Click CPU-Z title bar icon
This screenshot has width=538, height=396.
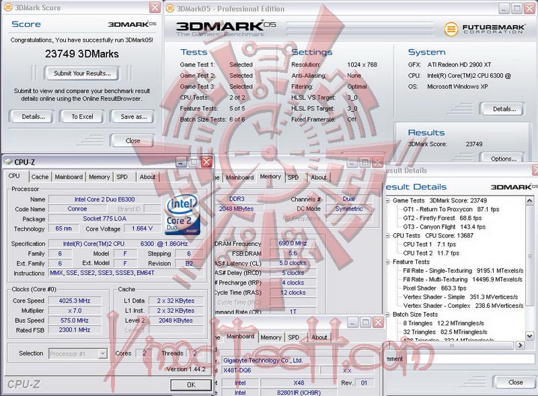click(x=8, y=161)
